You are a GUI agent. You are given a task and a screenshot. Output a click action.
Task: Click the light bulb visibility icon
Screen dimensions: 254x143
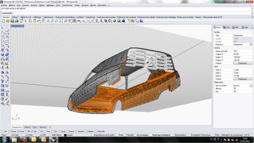coord(97,21)
